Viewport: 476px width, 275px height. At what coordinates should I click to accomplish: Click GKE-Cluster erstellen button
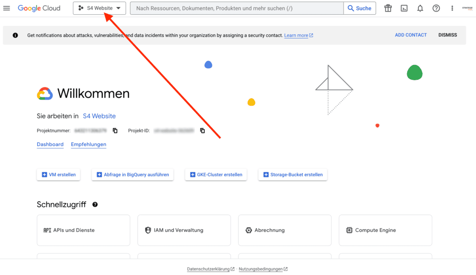pyautogui.click(x=216, y=175)
